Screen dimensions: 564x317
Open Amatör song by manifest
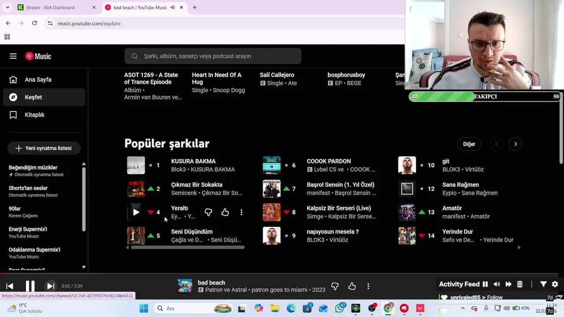coord(452,208)
